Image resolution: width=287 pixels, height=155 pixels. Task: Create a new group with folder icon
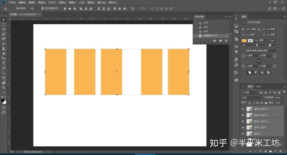click(271, 151)
